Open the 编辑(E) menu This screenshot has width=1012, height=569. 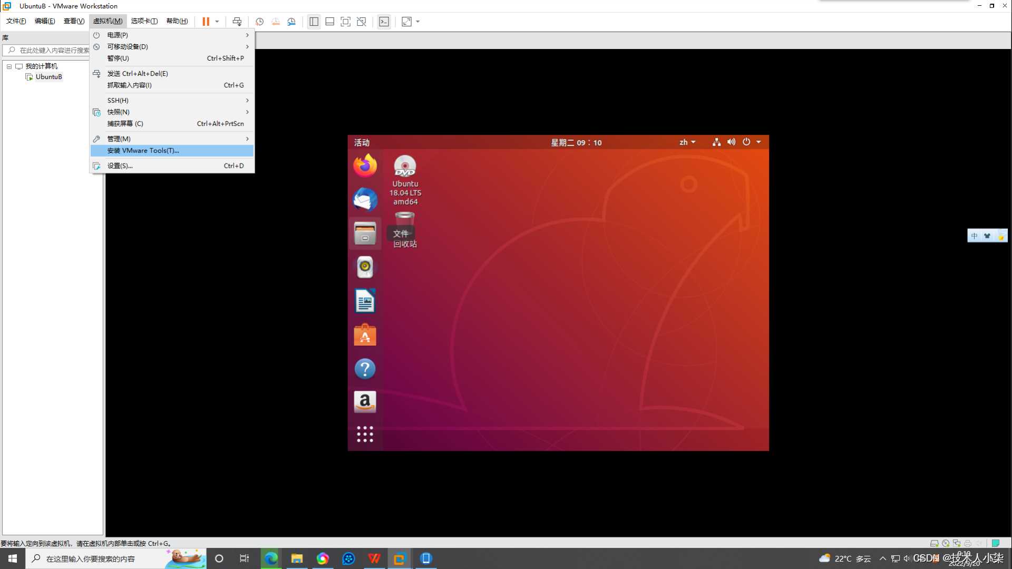coord(45,21)
